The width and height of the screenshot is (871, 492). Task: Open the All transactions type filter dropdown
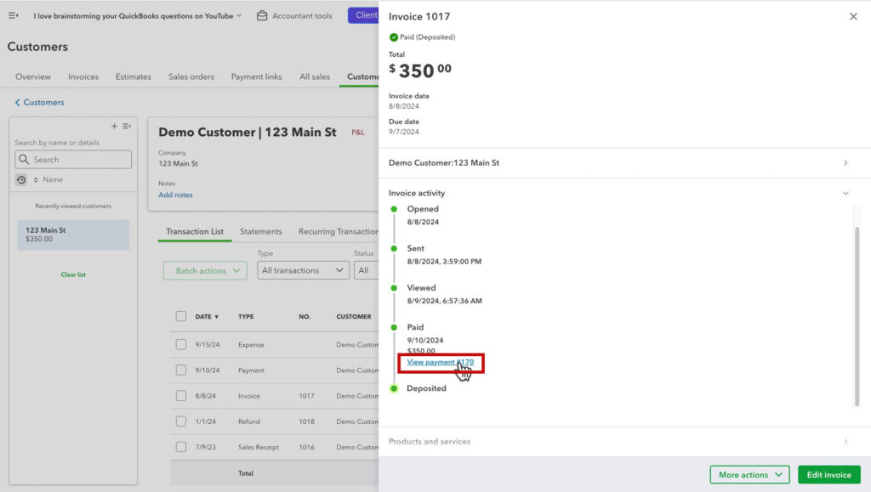coord(302,270)
